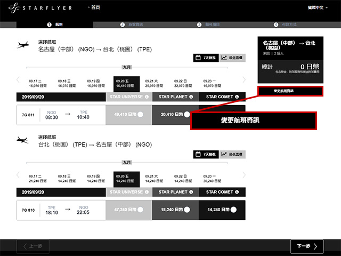
Task: Go to 首頁 home link
Action: [95, 9]
